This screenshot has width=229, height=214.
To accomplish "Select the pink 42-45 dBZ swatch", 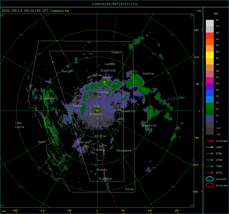I will 210,74.
